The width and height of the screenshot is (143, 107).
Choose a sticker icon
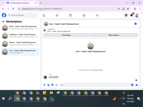click(52, 85)
